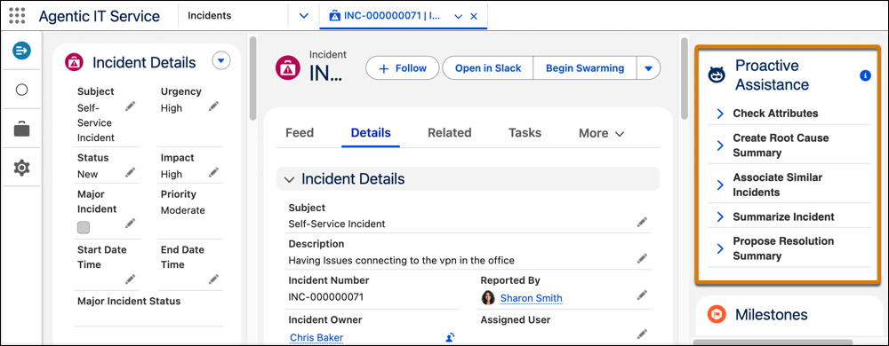Click the left panel vertical scrollbar
The height and width of the screenshot is (346, 889).
pos(252,79)
